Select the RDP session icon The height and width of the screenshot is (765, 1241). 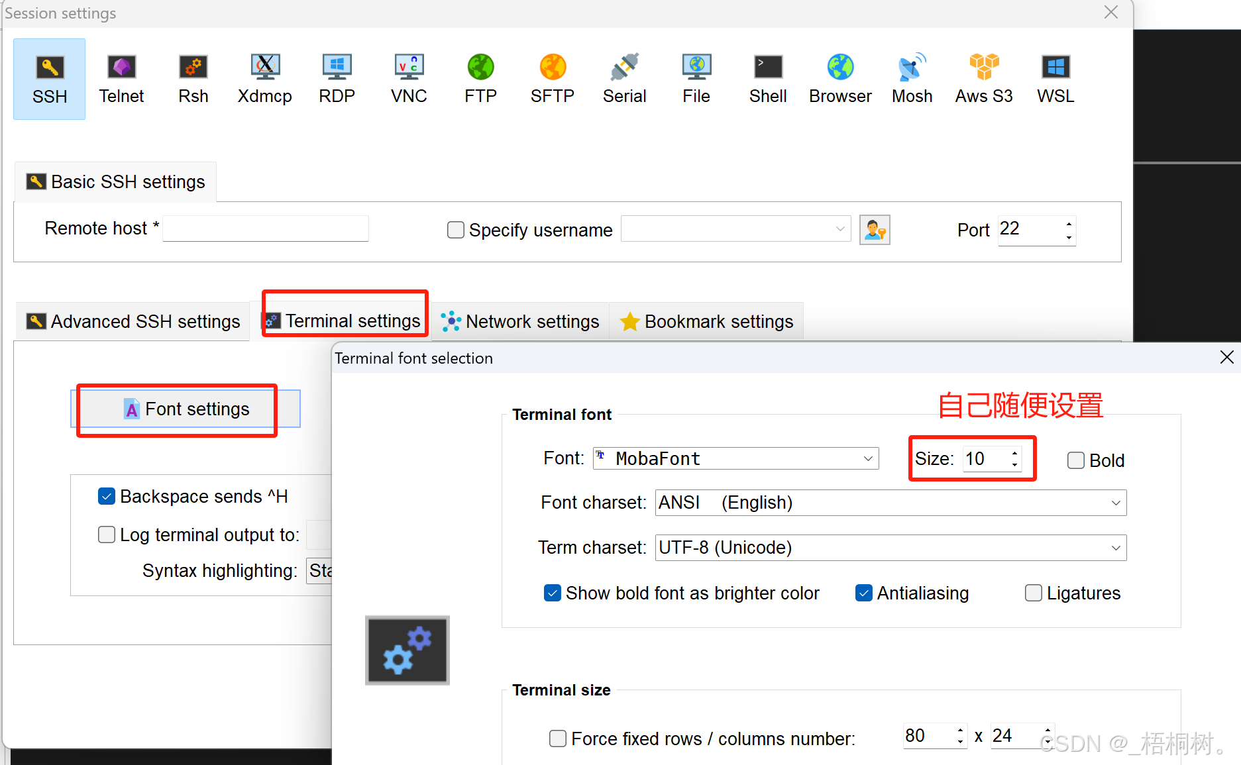point(337,79)
